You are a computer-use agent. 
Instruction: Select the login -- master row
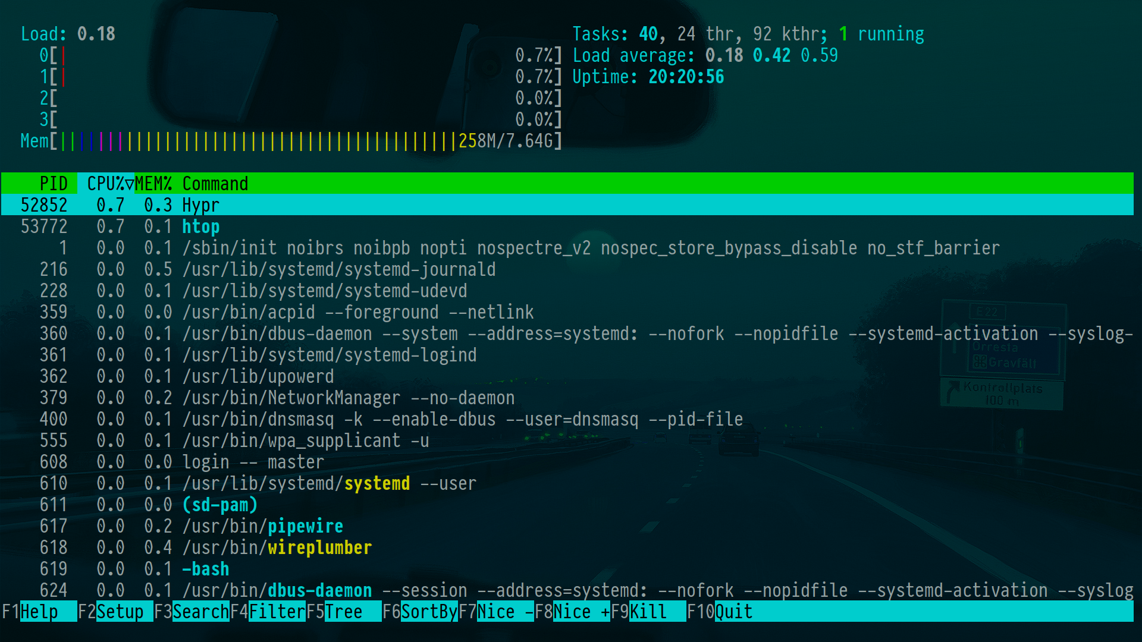567,461
